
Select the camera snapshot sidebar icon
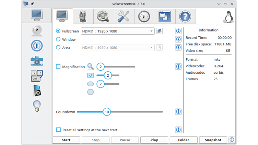[x=37, y=61]
